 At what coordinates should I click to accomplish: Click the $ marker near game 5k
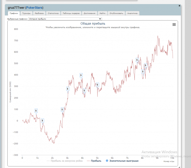(x=97, y=85)
